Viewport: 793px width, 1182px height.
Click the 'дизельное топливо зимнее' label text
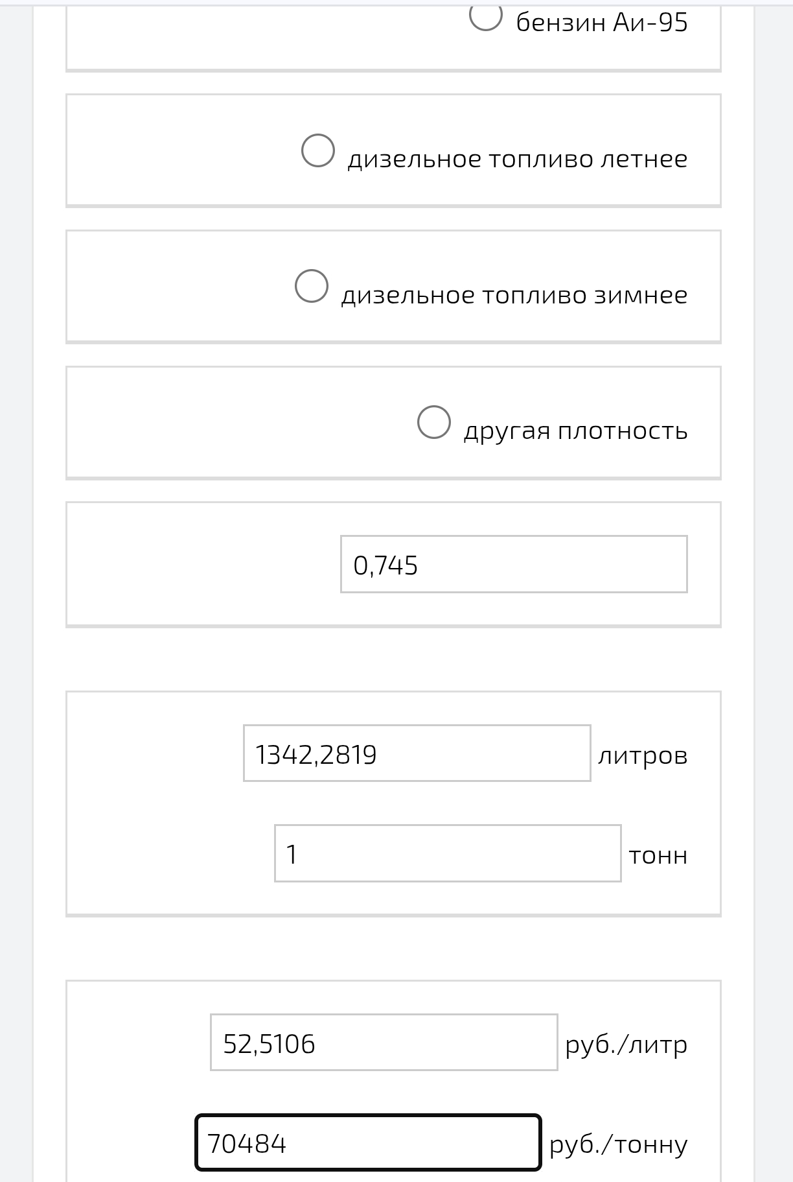pos(514,295)
